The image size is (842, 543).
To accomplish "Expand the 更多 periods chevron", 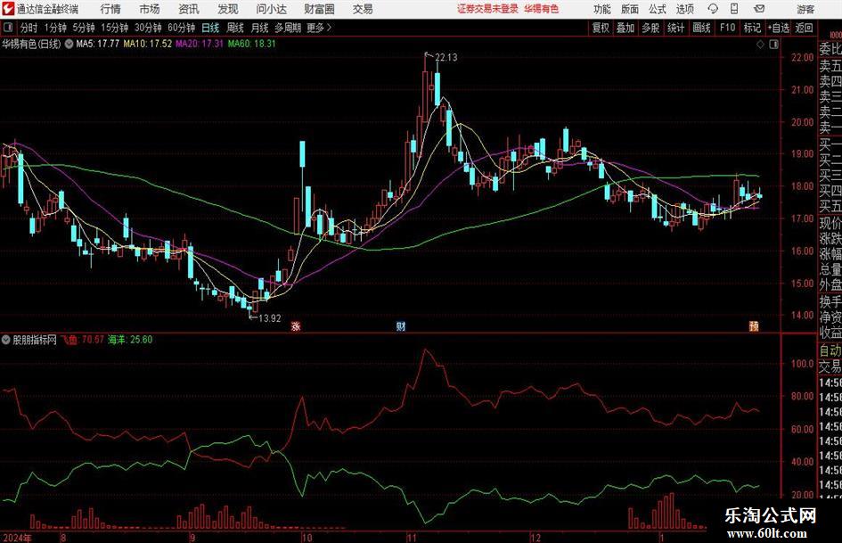I will pyautogui.click(x=320, y=28).
